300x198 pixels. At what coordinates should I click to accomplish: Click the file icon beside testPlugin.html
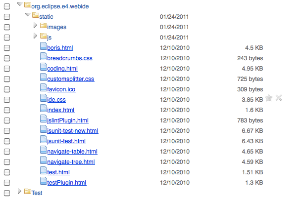point(44,182)
